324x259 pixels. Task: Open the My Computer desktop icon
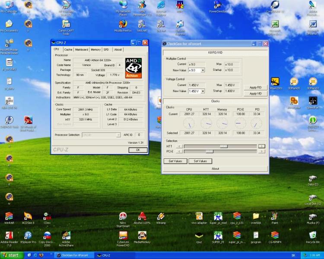coord(9,5)
